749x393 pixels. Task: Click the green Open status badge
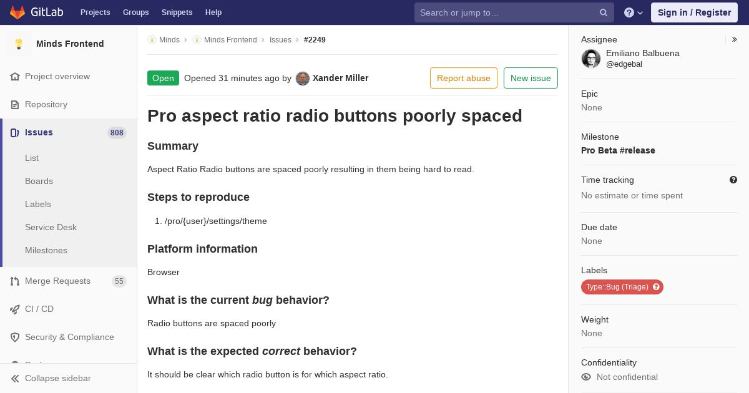coord(163,78)
